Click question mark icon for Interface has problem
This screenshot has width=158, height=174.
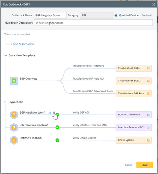point(14,127)
